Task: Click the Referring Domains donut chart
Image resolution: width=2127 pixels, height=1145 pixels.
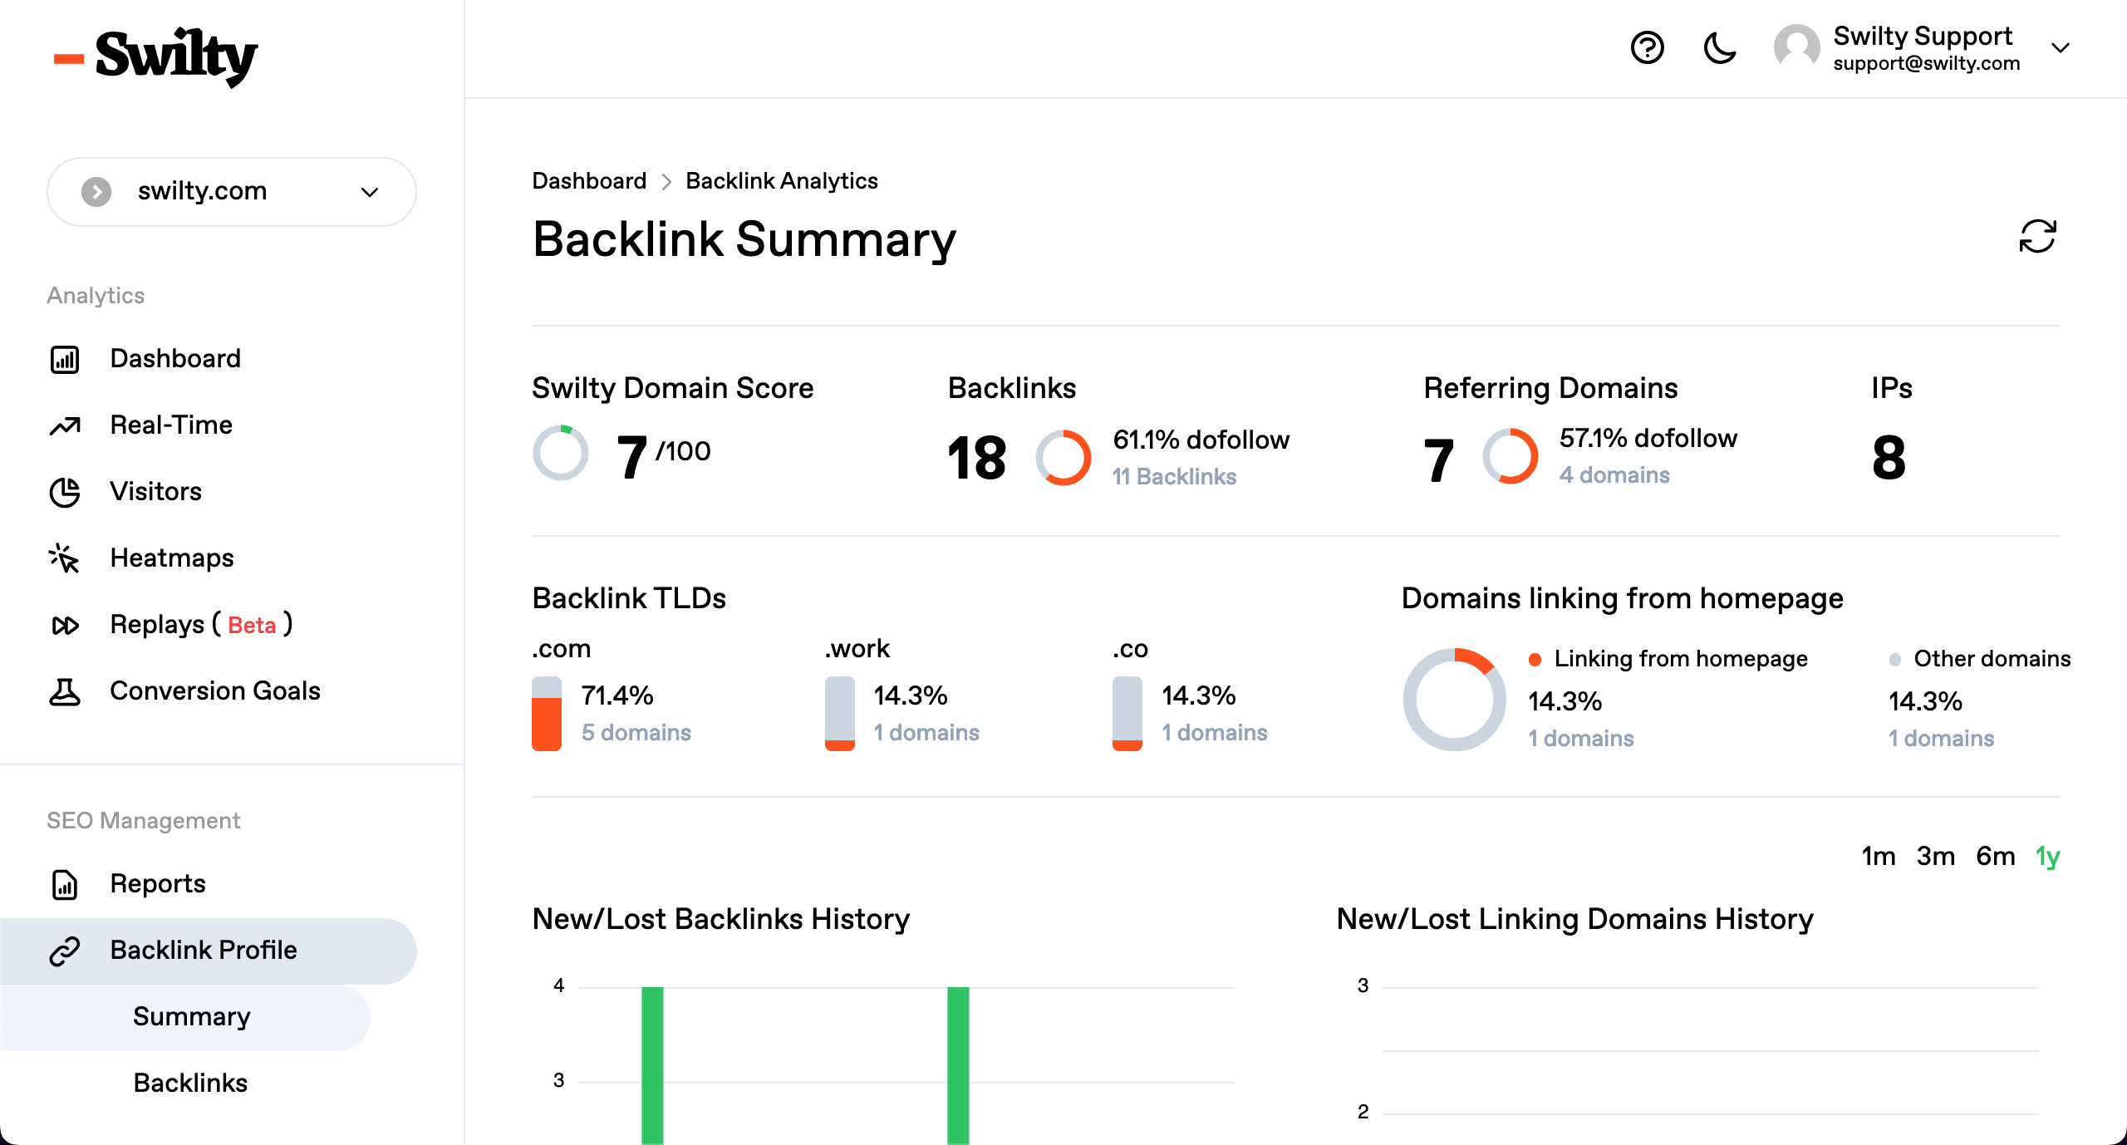Action: [x=1511, y=455]
